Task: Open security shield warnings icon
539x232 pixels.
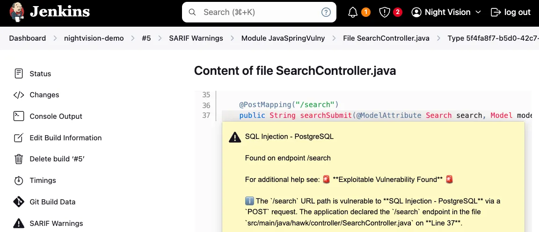Action: 384,12
